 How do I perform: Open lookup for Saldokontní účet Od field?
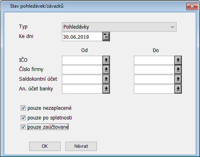click(106, 79)
